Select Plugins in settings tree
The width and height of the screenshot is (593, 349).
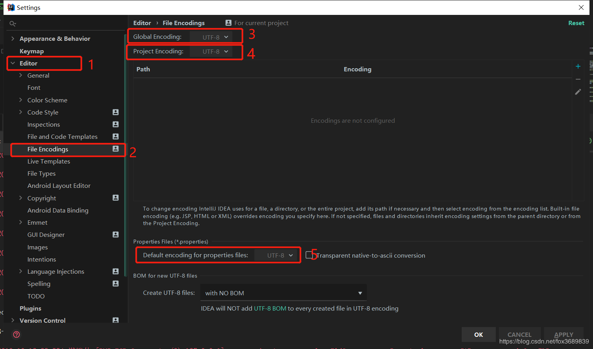(30, 308)
